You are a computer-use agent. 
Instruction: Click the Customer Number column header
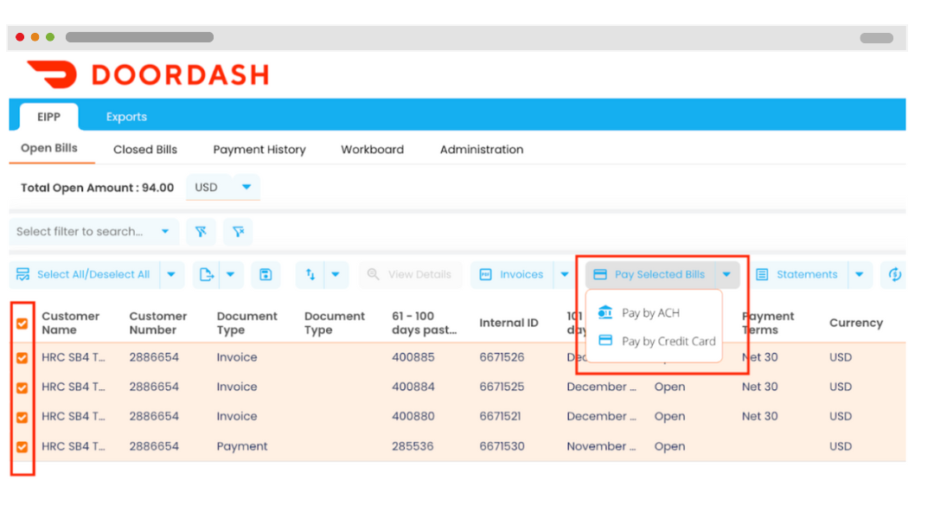(158, 323)
